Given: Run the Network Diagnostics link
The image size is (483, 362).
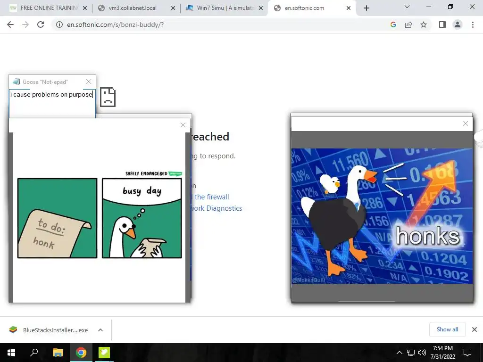Looking at the screenshot, I should point(217,208).
